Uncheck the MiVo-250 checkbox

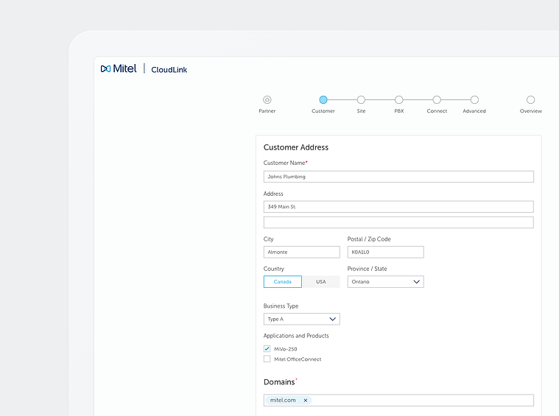tap(267, 348)
